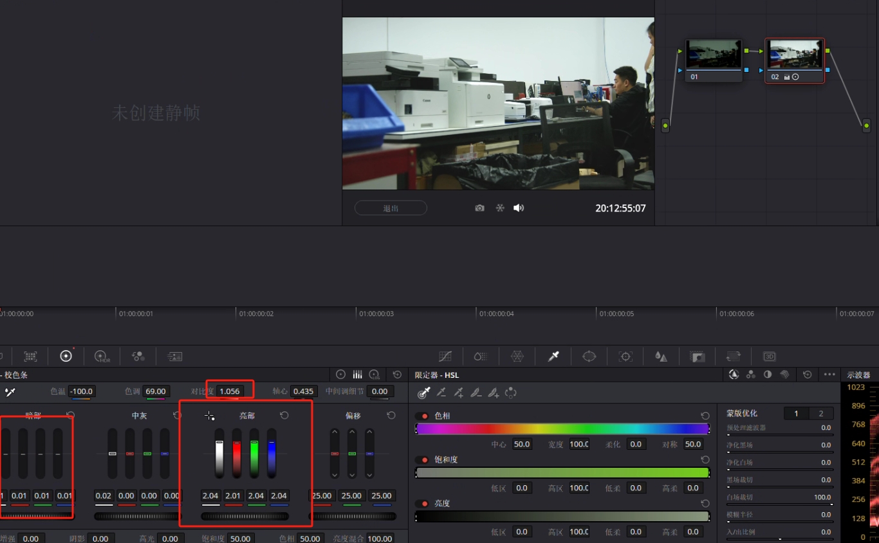This screenshot has width=879, height=543.
Task: Toggle the 亮度 luminance qualifier
Action: [421, 504]
